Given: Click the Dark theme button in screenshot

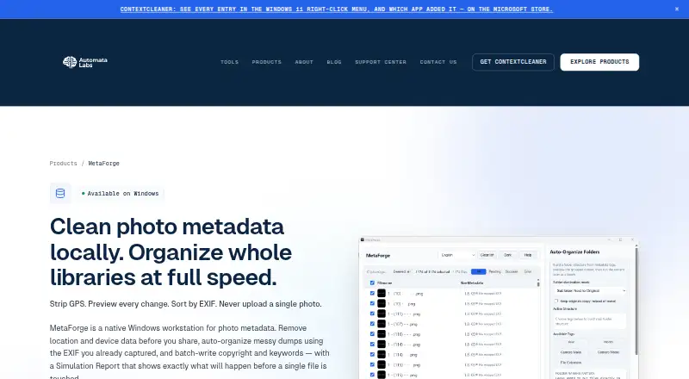Looking at the screenshot, I should [507, 255].
